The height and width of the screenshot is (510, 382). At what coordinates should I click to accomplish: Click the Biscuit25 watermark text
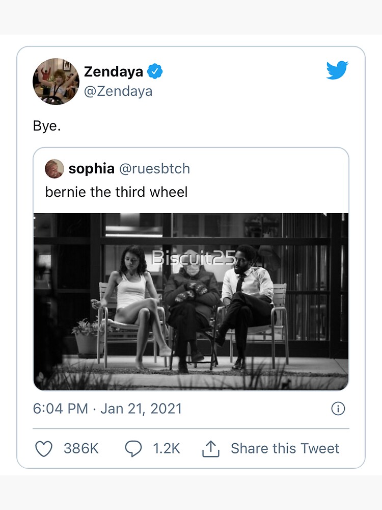(194, 258)
